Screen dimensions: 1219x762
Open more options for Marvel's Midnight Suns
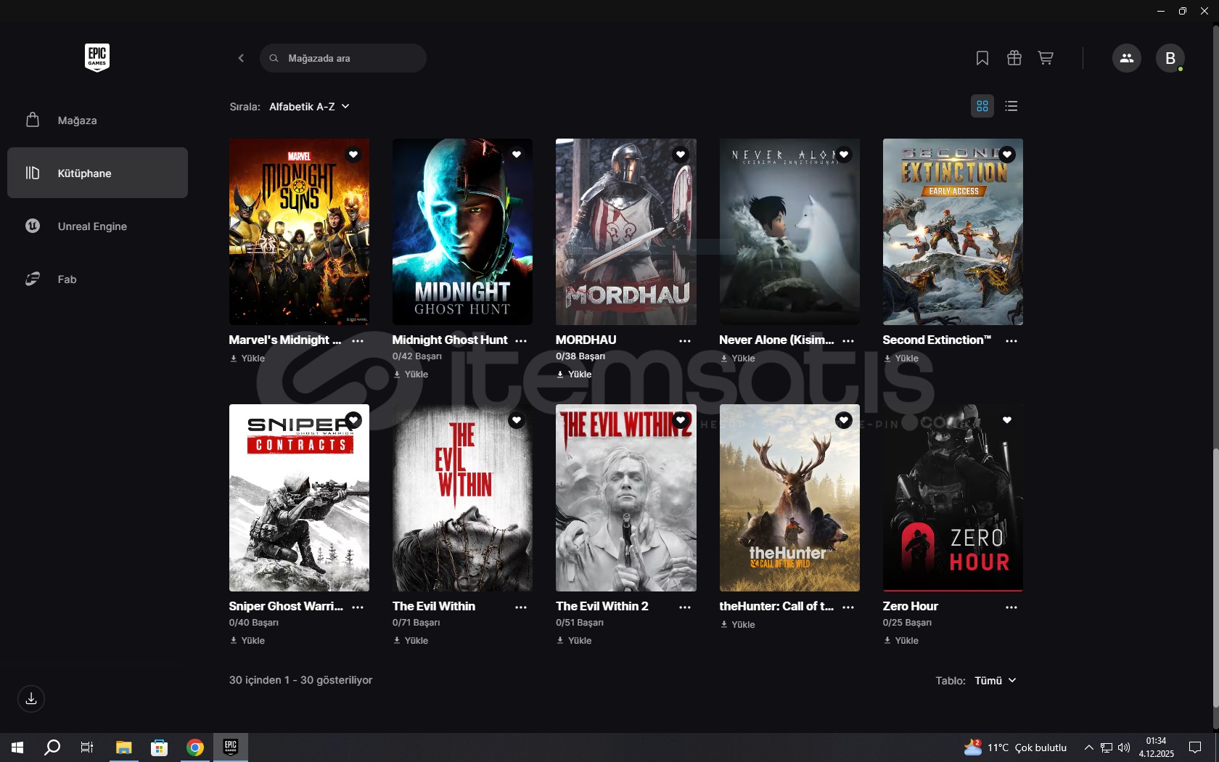[358, 340]
